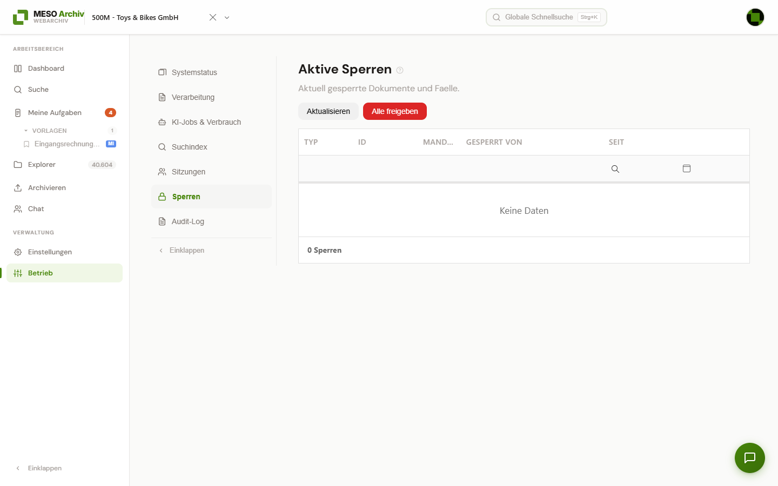Show the Sitzungen section
The image size is (778, 486).
(211, 172)
